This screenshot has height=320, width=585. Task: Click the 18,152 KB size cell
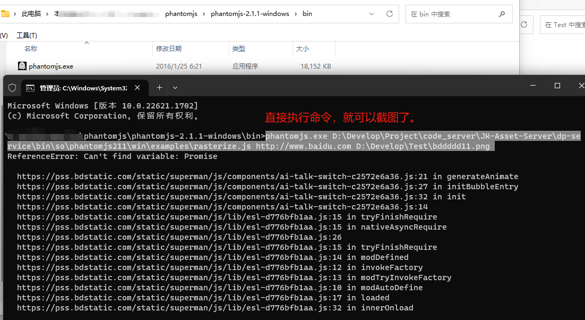click(316, 66)
